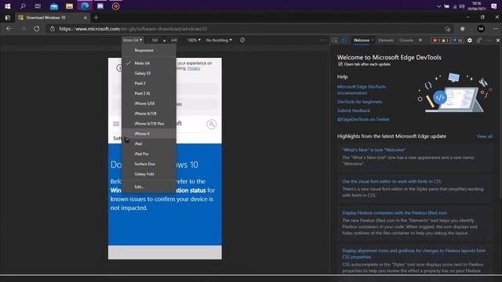
Task: Add this page to favorites
Action: (448, 29)
